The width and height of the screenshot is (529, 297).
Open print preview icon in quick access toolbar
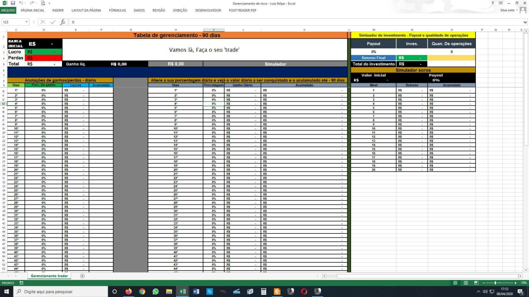[43, 3]
